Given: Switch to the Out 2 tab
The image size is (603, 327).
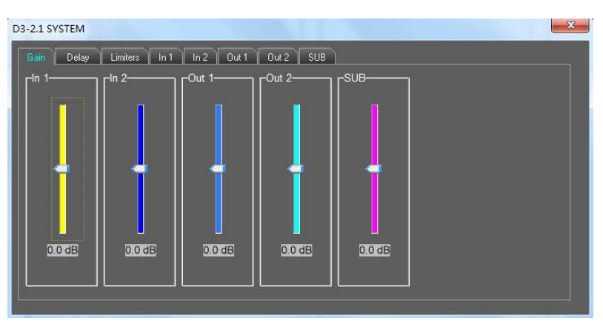Looking at the screenshot, I should tap(280, 57).
